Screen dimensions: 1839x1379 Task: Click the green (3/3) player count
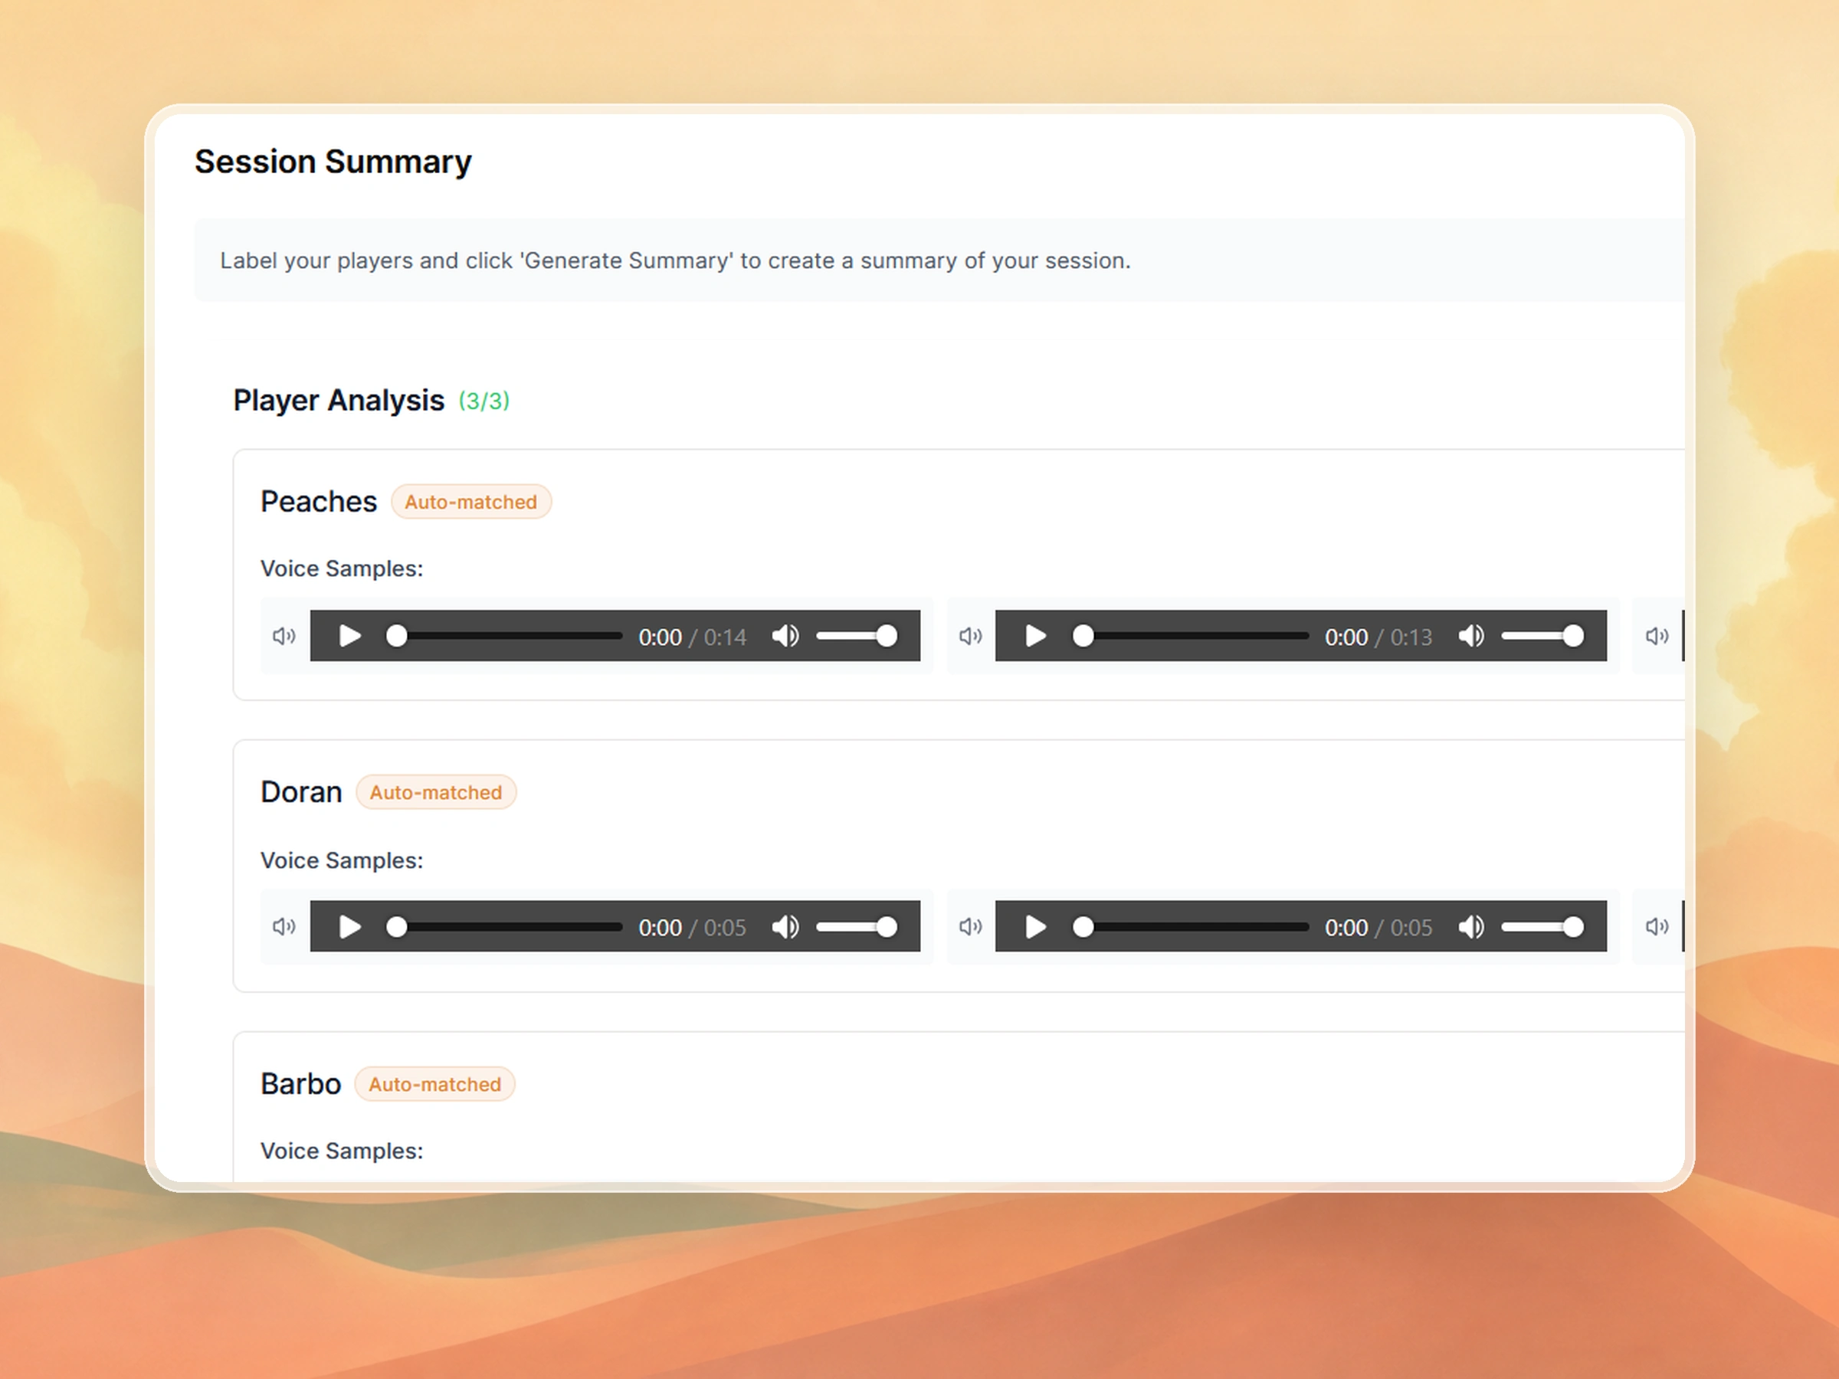tap(484, 401)
